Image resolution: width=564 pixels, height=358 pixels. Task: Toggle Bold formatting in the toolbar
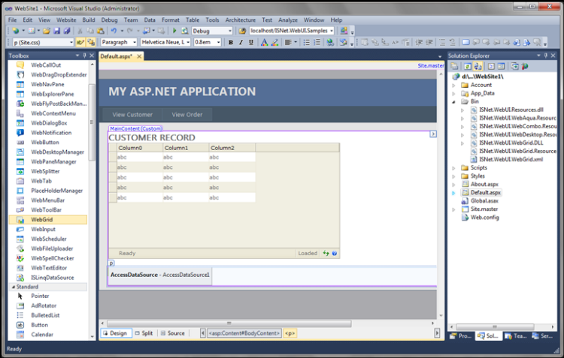pyautogui.click(x=231, y=42)
